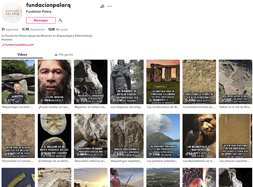Click play icon on Los primeros pobladores video

[150, 155]
